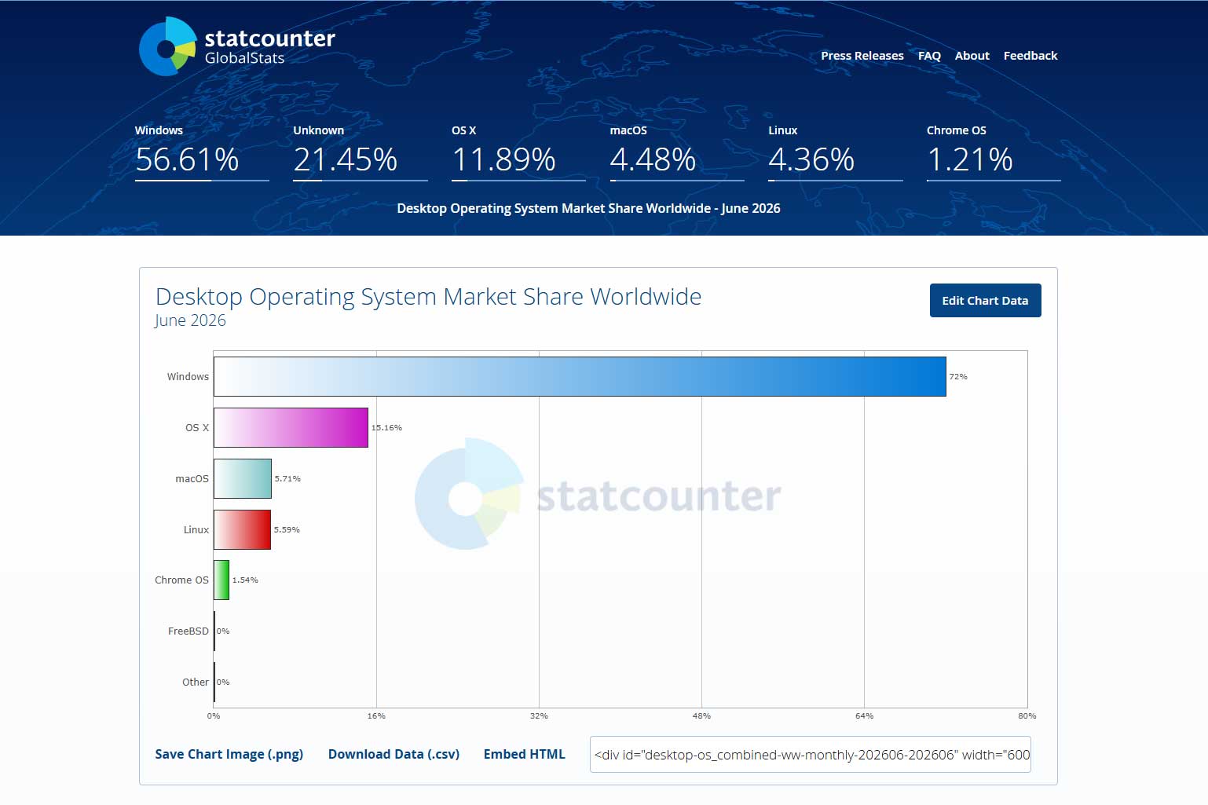Click the 15.16% value label

coord(386,428)
